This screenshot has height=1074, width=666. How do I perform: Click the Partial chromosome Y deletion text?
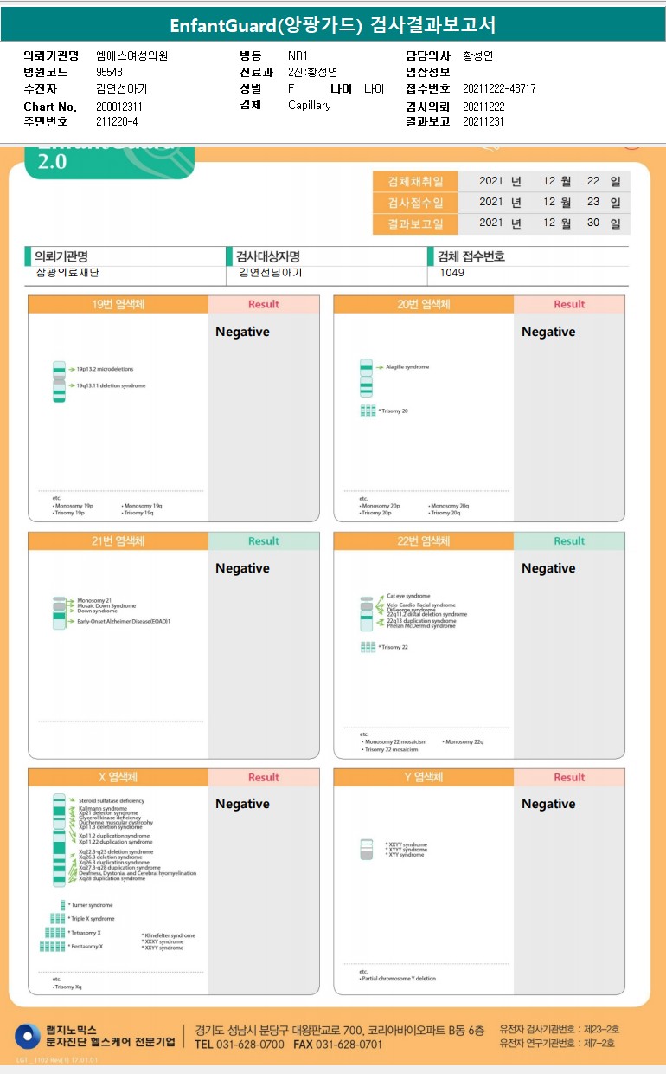(x=398, y=979)
